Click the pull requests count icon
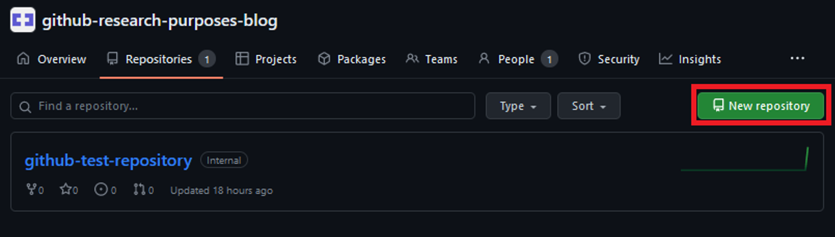This screenshot has height=237, width=835. pyautogui.click(x=139, y=189)
